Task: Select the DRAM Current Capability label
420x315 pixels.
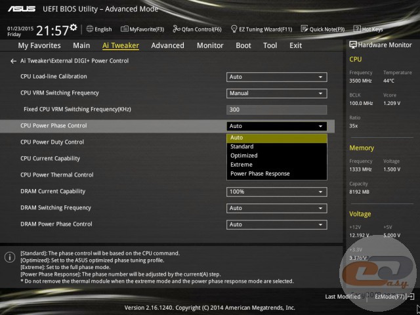Action: [x=52, y=191]
